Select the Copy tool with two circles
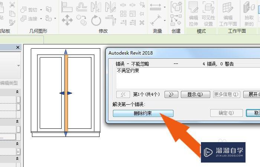This screenshot has width=260, height=167. coord(81,20)
